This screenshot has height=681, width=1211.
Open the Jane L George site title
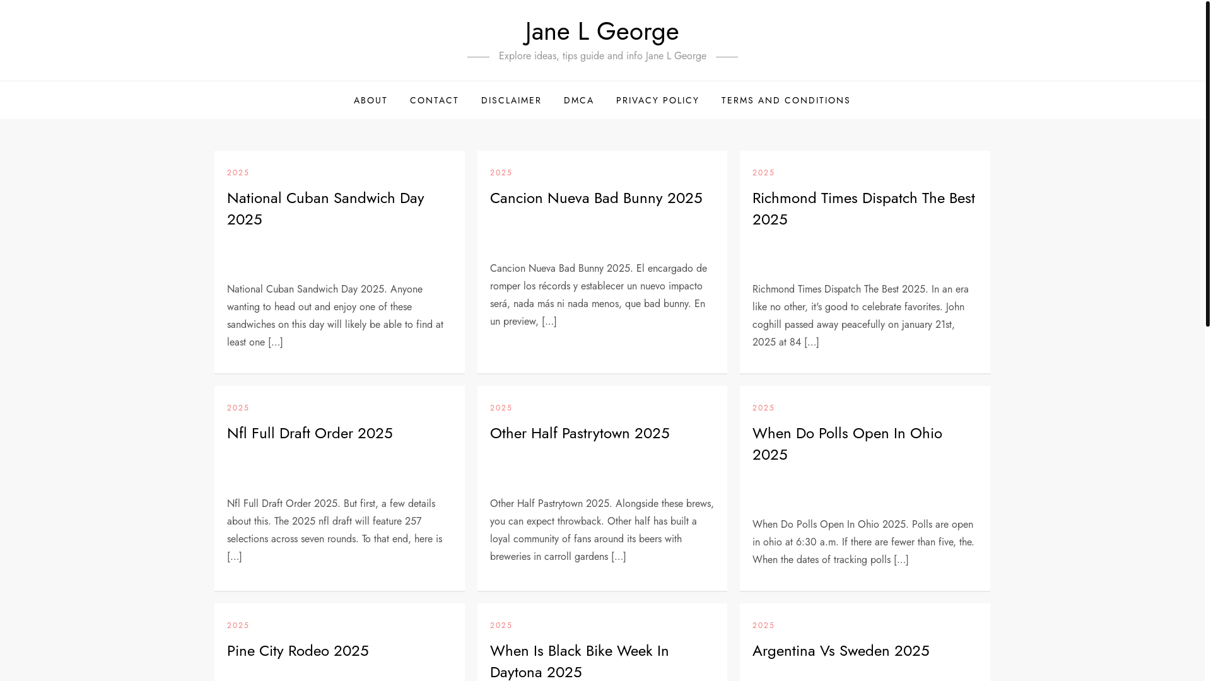tap(602, 32)
